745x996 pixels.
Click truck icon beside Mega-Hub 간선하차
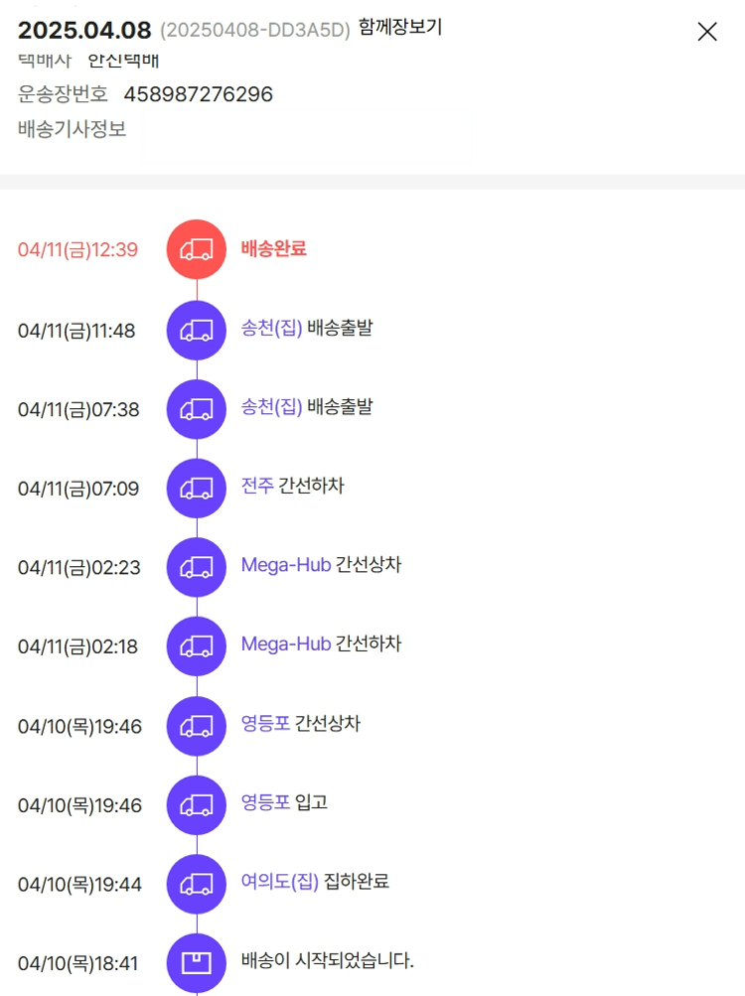click(x=197, y=646)
